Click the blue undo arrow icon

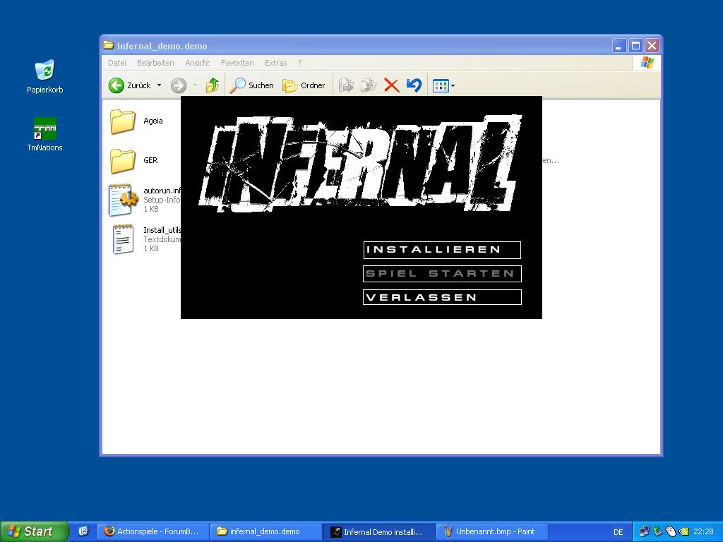tap(414, 85)
